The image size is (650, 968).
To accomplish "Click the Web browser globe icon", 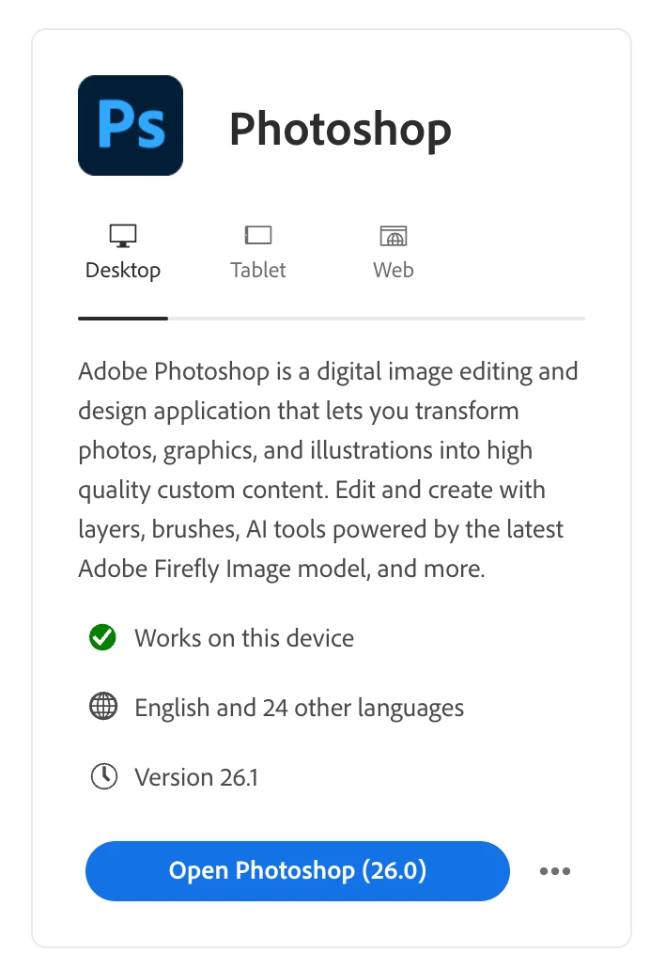I will 394,236.
